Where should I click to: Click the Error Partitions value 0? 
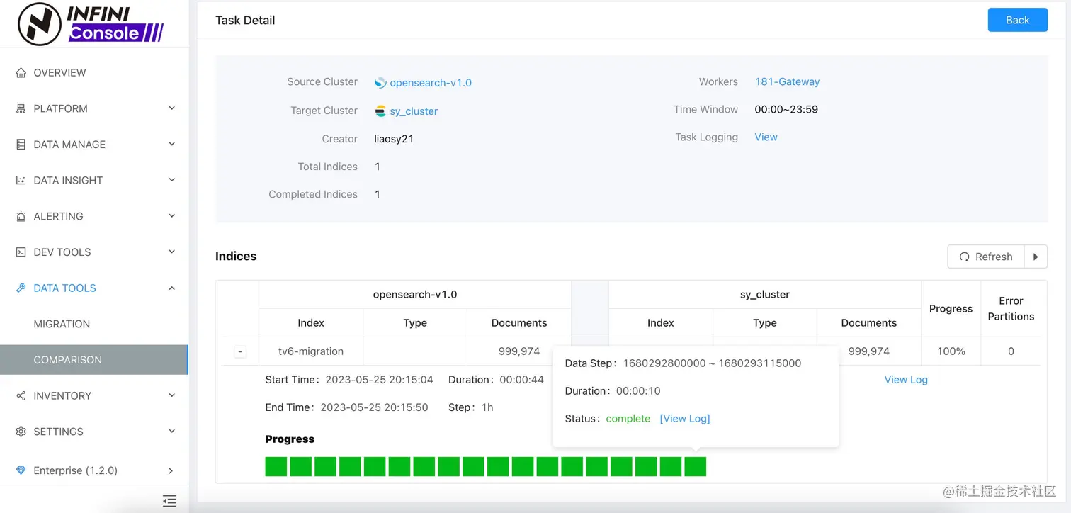pos(1011,351)
